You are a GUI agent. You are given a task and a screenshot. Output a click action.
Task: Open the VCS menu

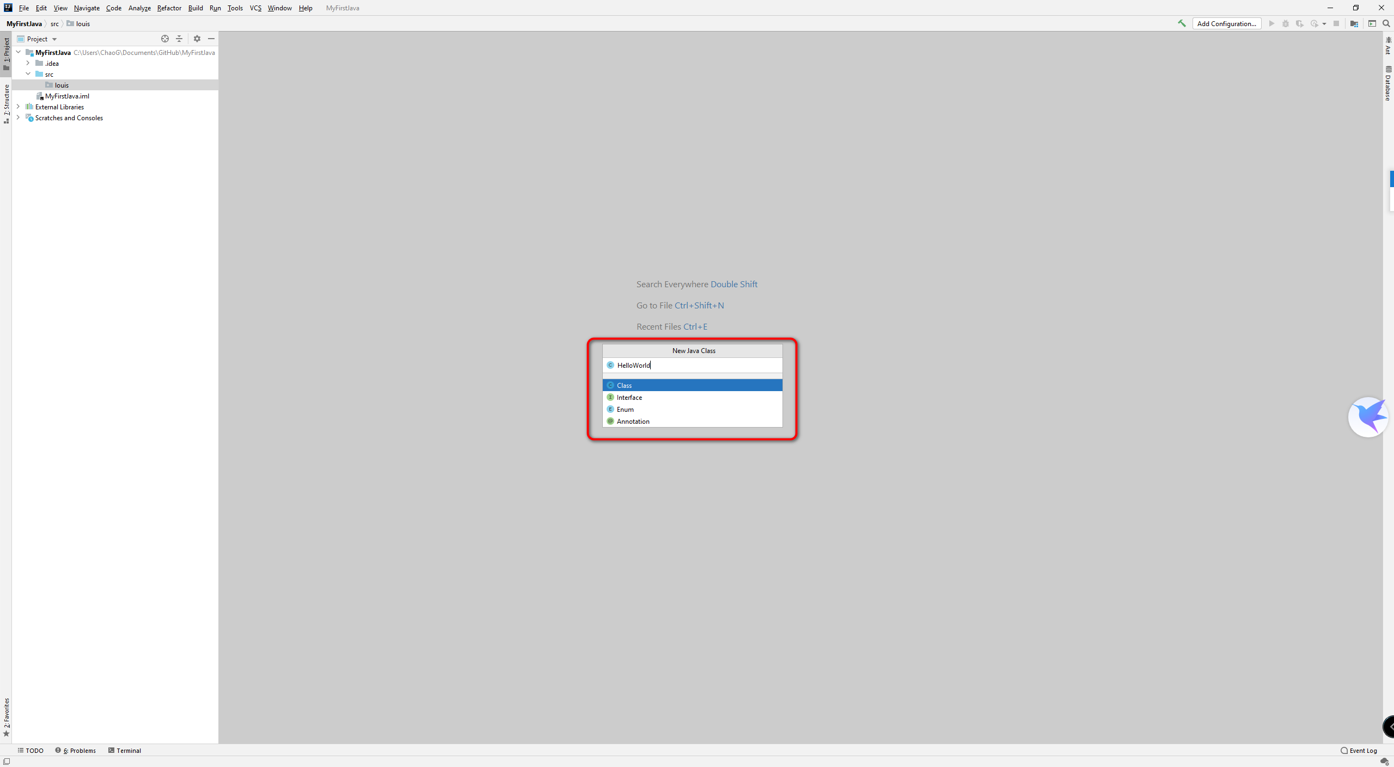(255, 8)
